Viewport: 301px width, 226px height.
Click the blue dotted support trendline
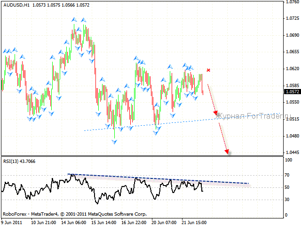click(182, 122)
